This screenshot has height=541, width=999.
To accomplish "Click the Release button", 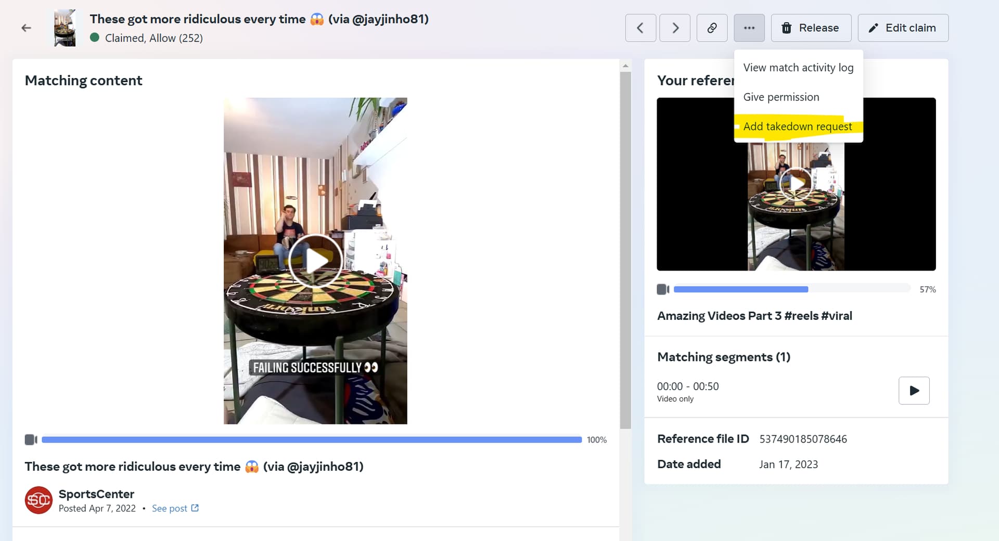I will tap(811, 28).
